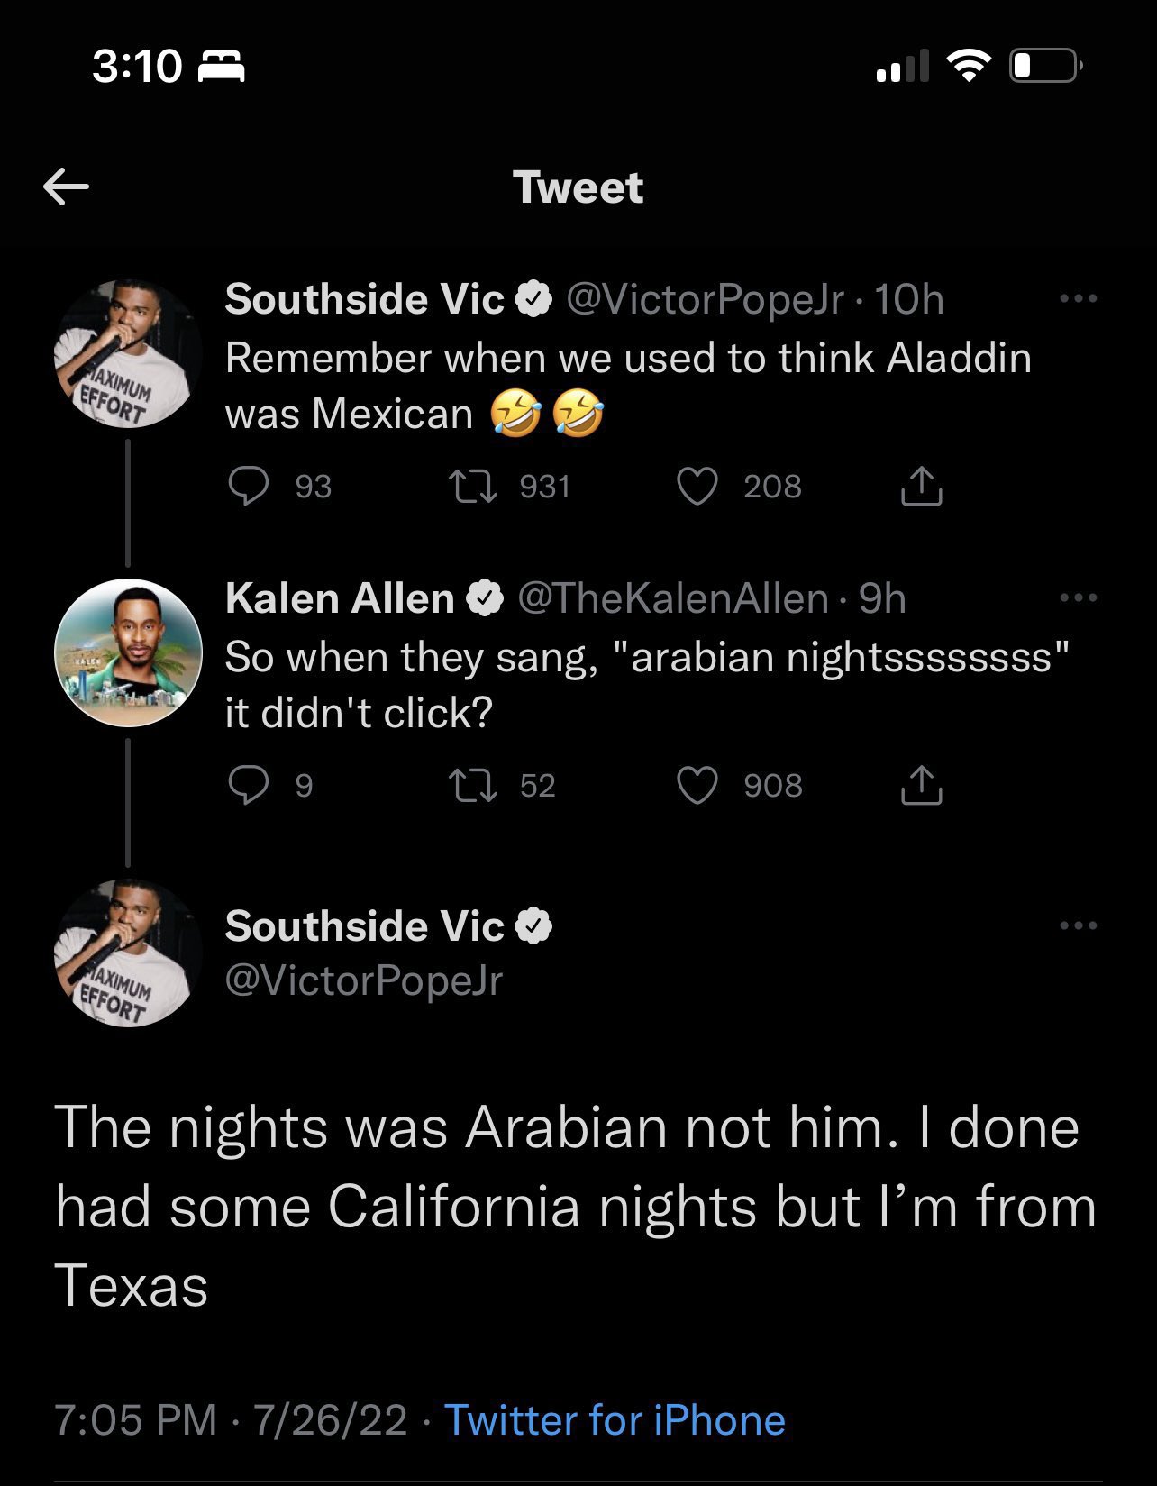
Task: Retweet Kalen Allen's arabian nights tweet
Action: coord(473,786)
